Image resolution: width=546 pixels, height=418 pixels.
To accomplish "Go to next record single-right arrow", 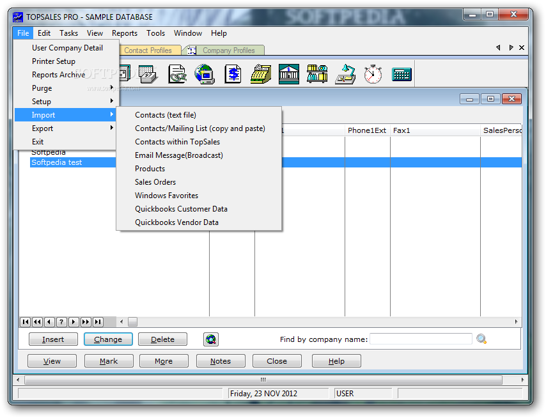I will [x=74, y=322].
